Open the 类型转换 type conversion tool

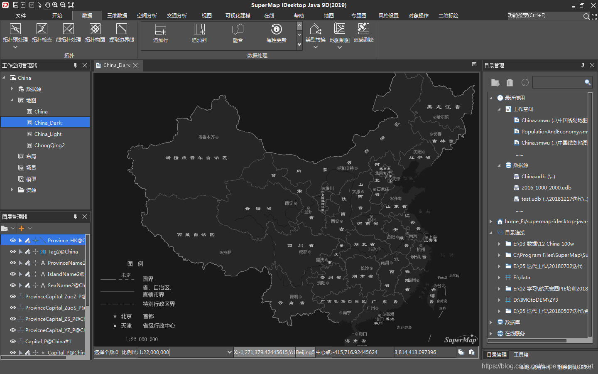(x=316, y=33)
